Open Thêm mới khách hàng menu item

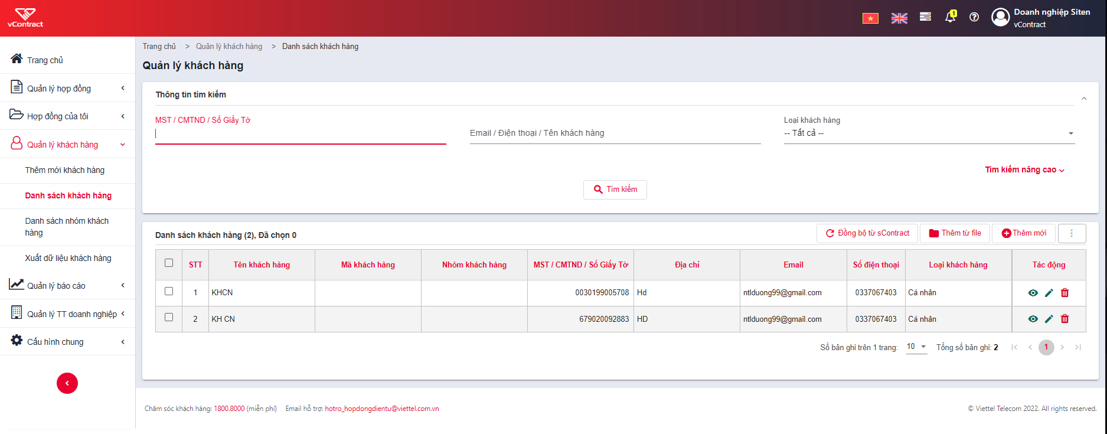click(65, 170)
